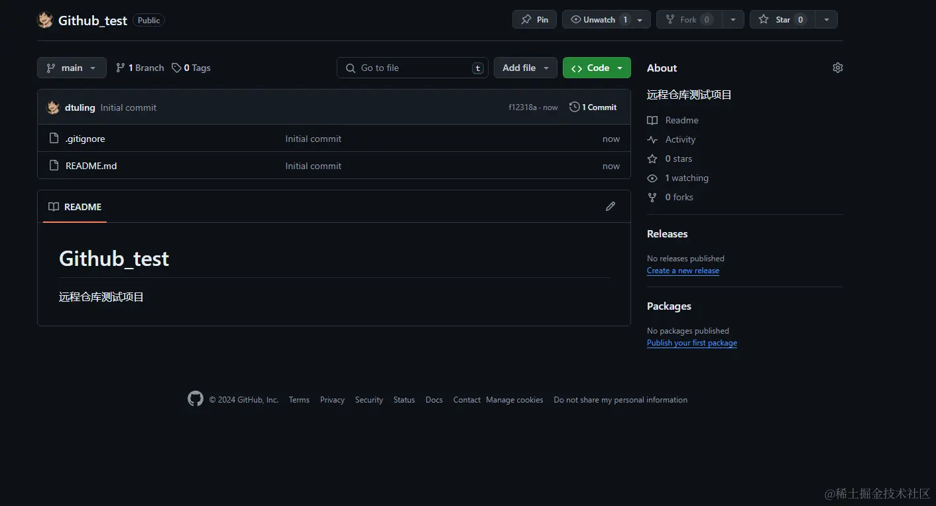The height and width of the screenshot is (506, 936).
Task: Expand the Star lists dropdown arrow
Action: coord(827,20)
